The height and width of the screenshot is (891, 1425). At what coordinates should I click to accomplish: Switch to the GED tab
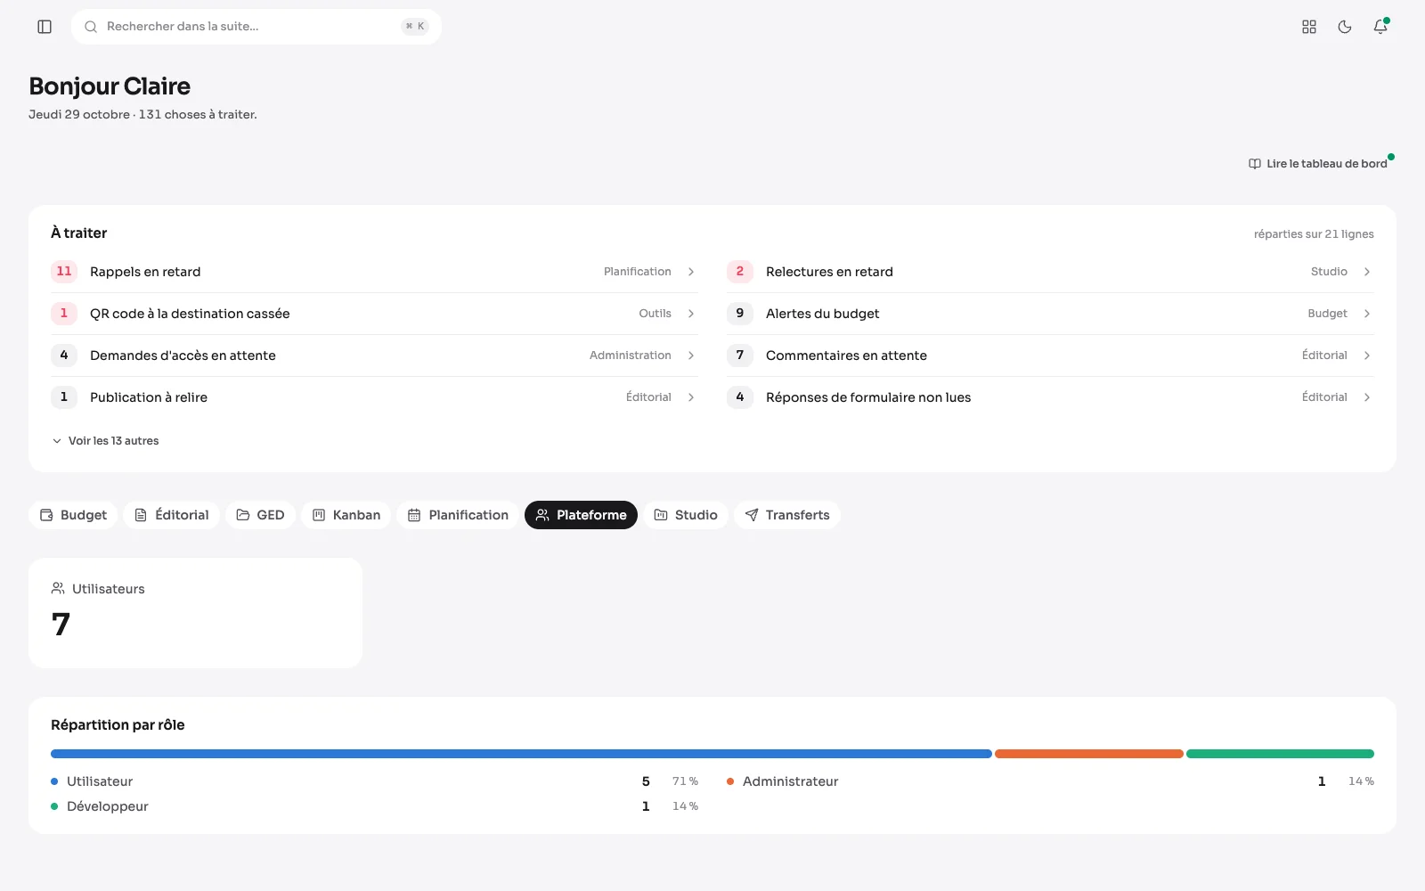[x=260, y=515]
